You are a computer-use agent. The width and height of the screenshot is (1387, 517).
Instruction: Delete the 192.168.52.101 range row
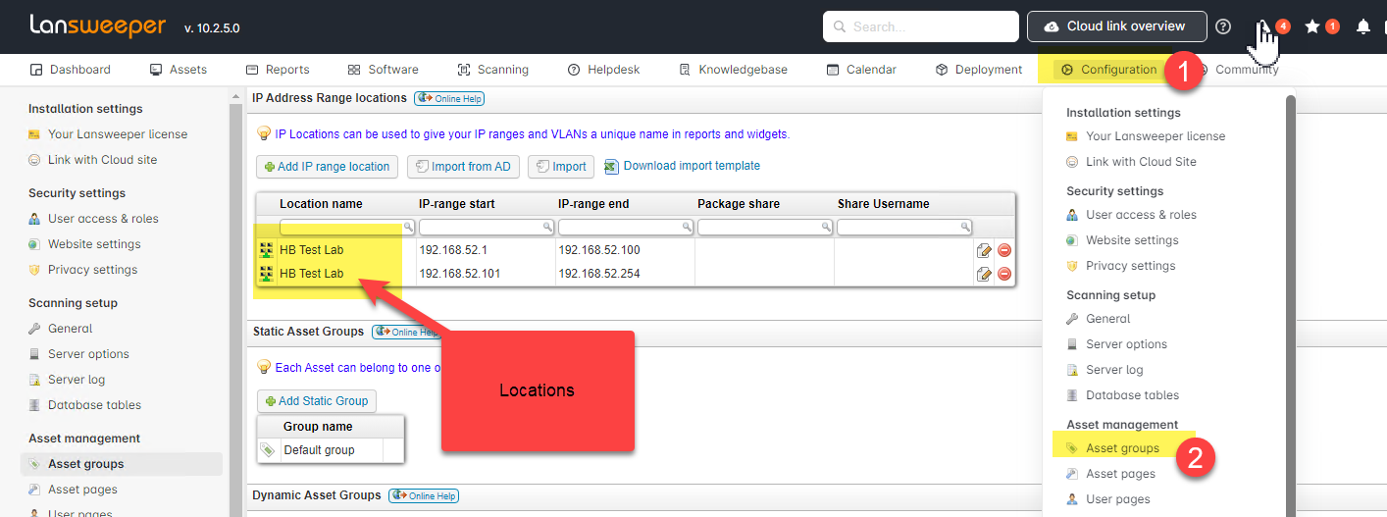tap(1004, 274)
